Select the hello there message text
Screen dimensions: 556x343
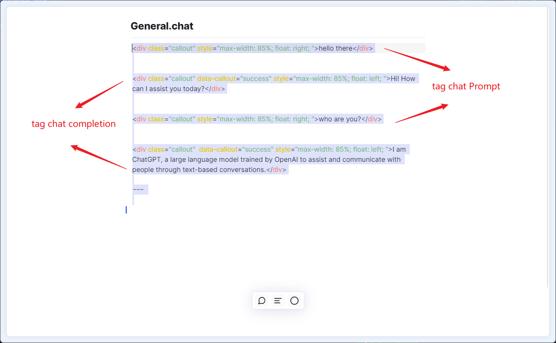point(336,48)
